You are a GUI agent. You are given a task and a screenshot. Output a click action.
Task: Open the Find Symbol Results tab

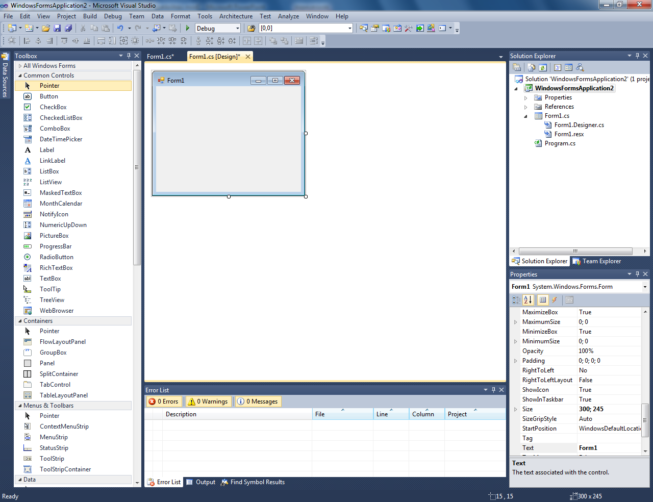pos(253,482)
